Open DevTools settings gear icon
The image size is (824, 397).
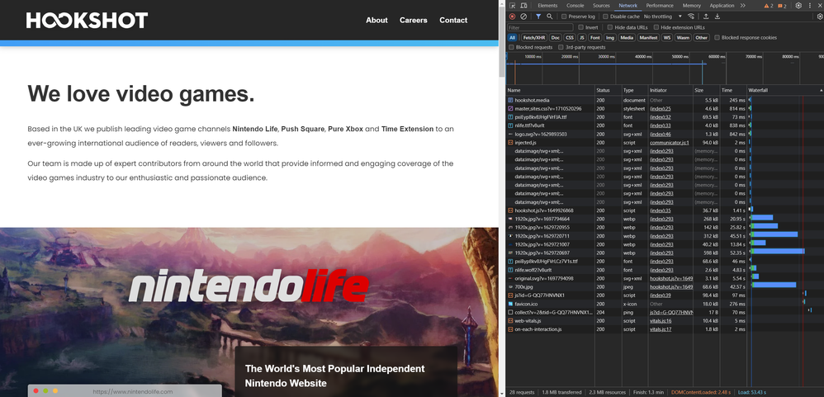(798, 5)
